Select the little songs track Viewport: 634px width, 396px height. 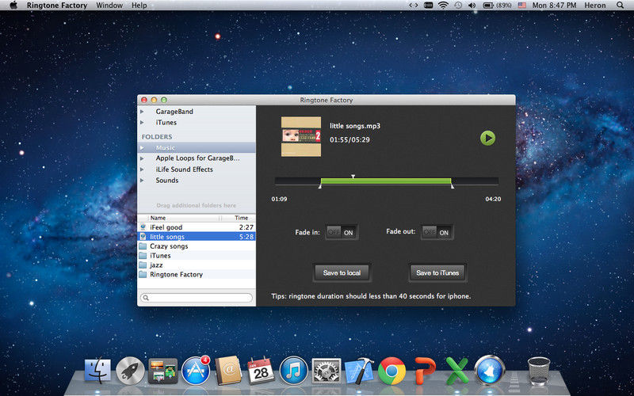click(x=197, y=236)
